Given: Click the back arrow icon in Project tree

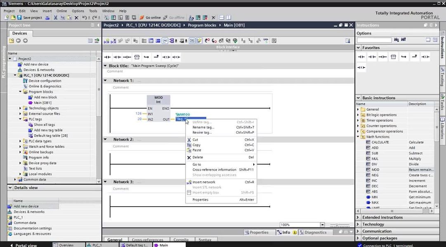Looking at the screenshot, I should 18,41.
